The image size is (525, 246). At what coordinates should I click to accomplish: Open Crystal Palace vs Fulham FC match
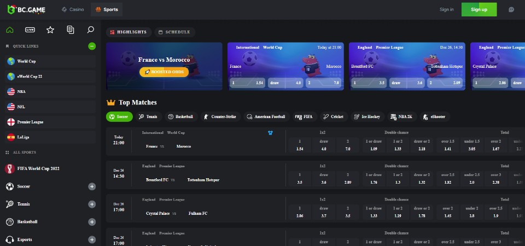pos(177,213)
